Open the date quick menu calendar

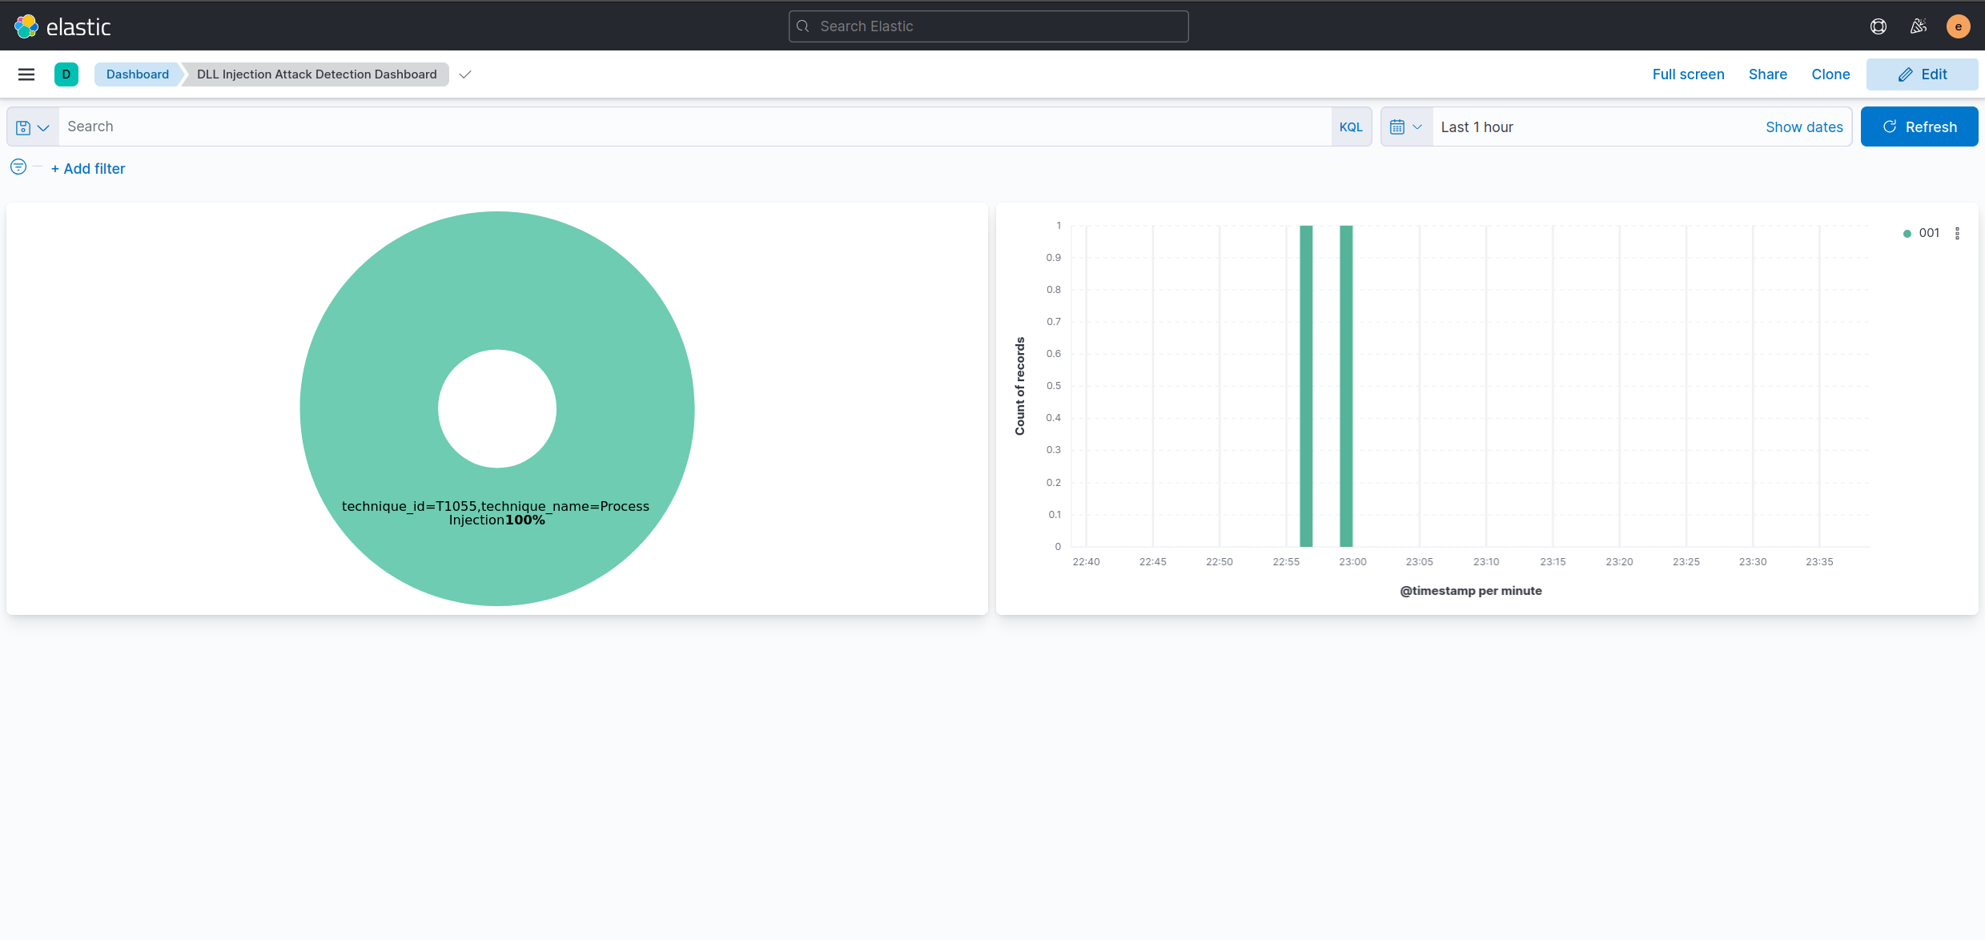point(1406,127)
